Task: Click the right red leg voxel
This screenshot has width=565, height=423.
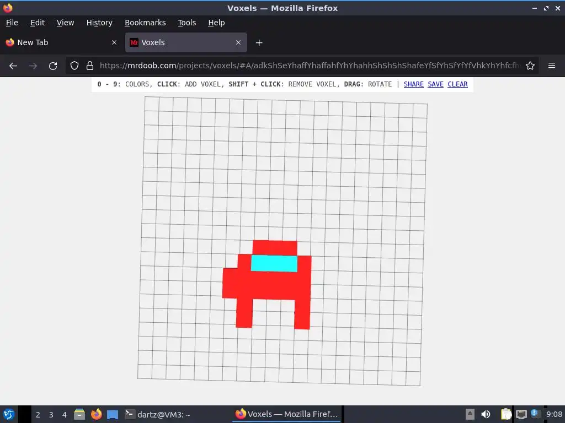Action: (302, 314)
